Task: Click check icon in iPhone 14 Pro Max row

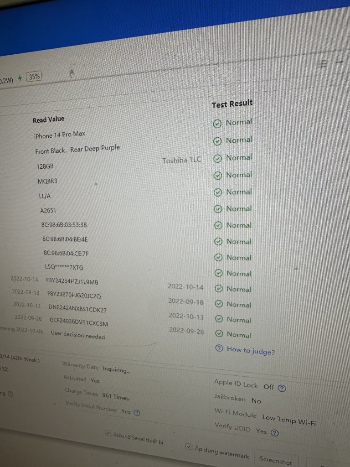Action: click(217, 123)
